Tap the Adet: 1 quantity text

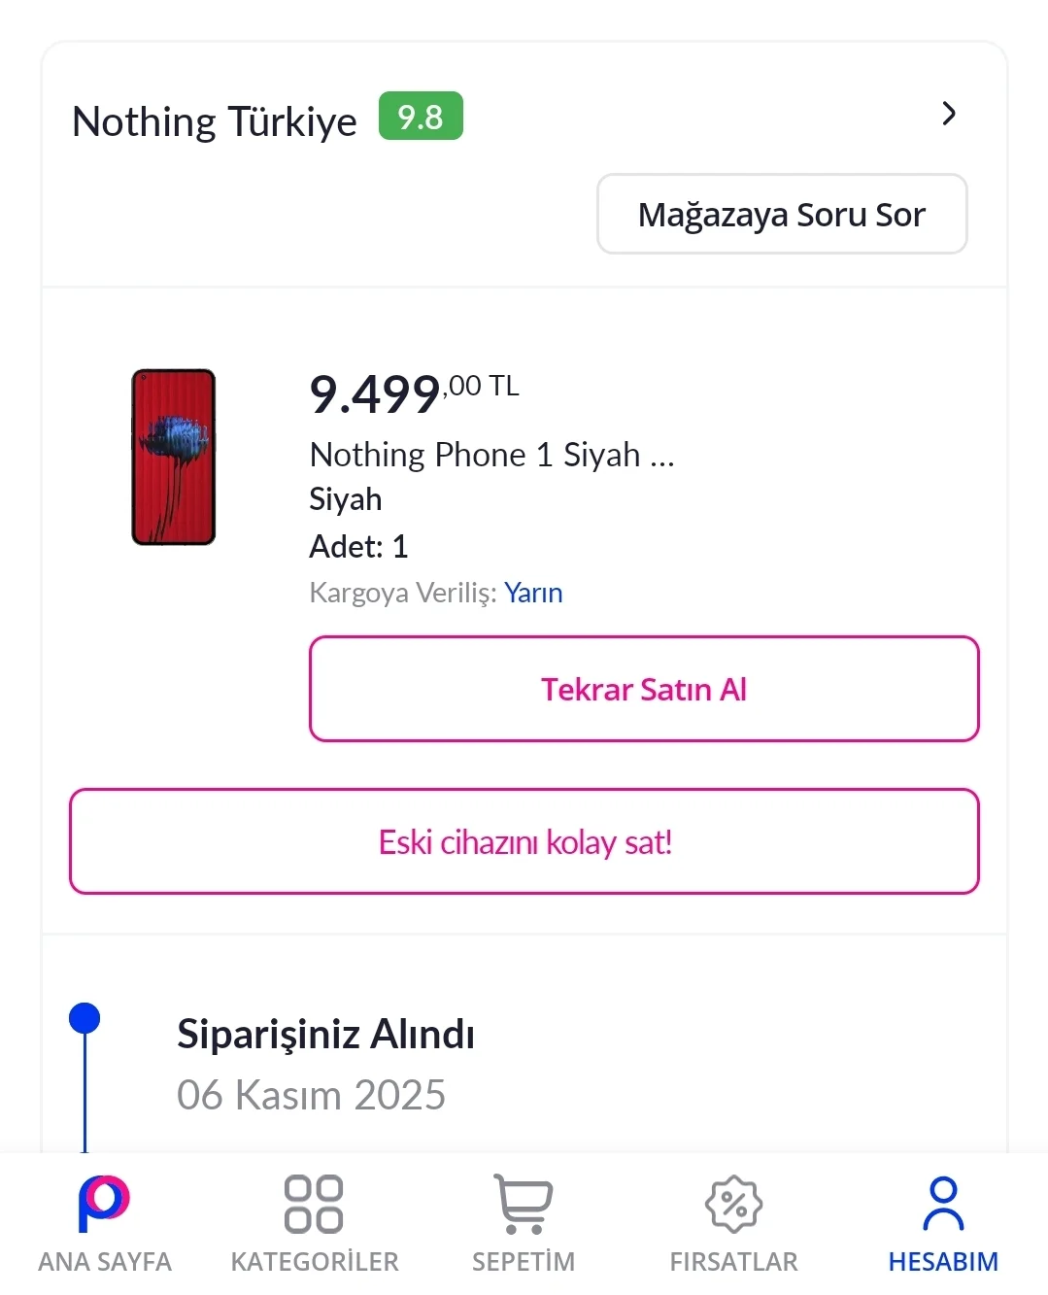point(358,546)
